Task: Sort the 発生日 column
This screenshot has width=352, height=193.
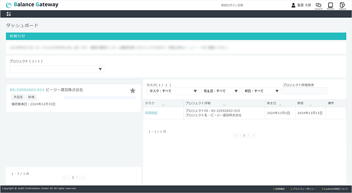Action: click(x=280, y=105)
